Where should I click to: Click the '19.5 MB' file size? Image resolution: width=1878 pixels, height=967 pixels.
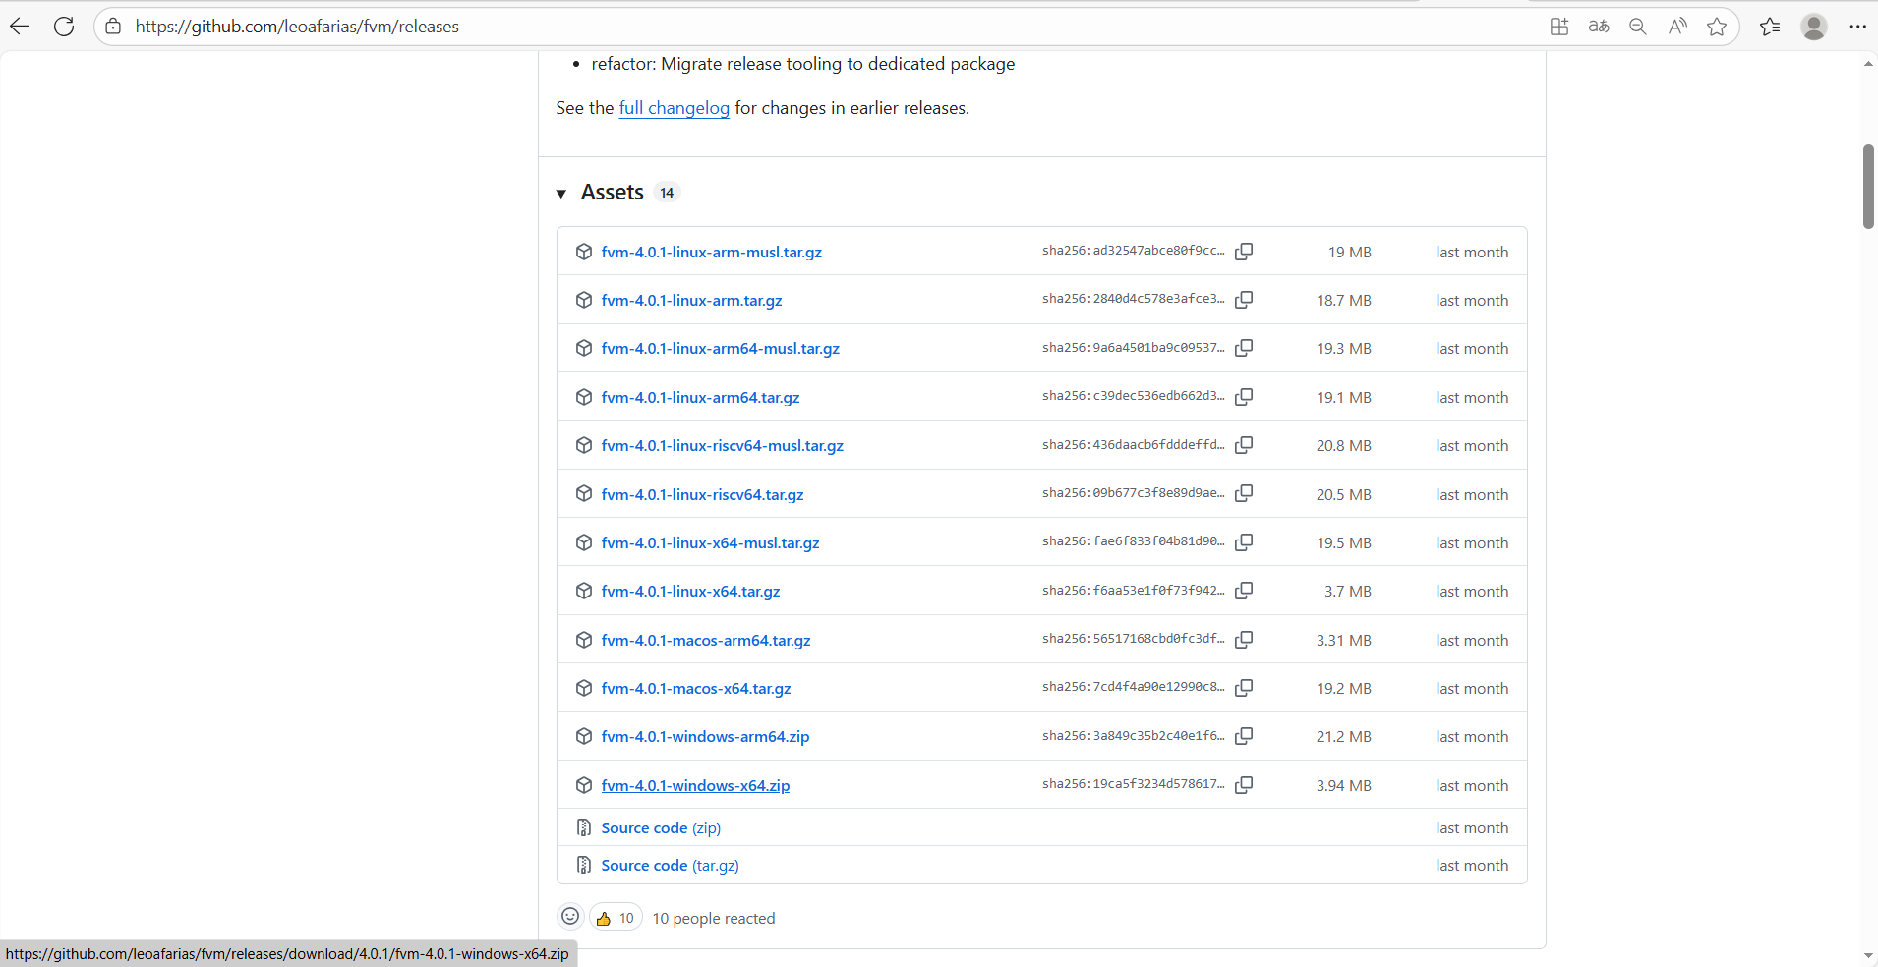pyautogui.click(x=1344, y=543)
